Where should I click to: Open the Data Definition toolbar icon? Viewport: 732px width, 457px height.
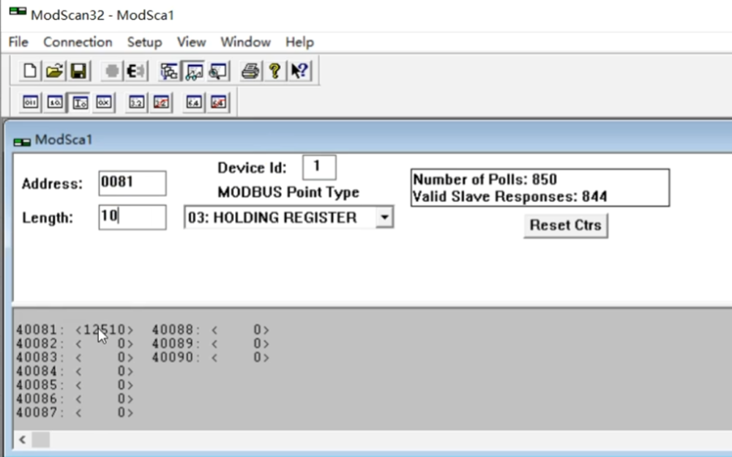click(x=169, y=71)
